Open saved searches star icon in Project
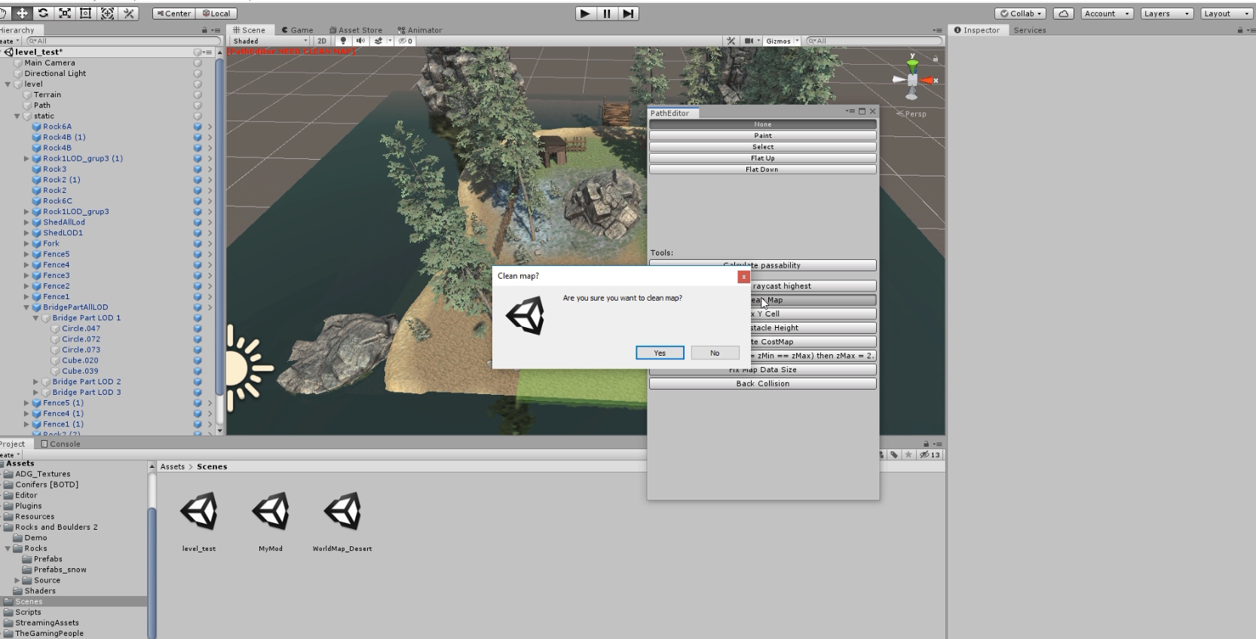 [908, 454]
